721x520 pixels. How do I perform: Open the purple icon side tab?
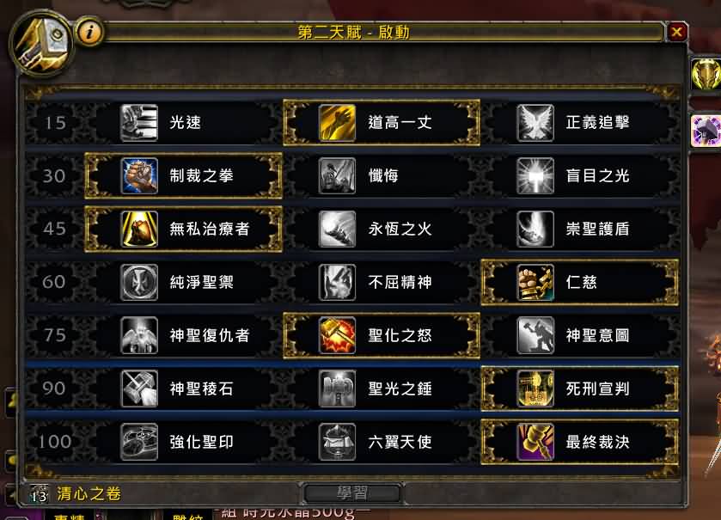(706, 131)
